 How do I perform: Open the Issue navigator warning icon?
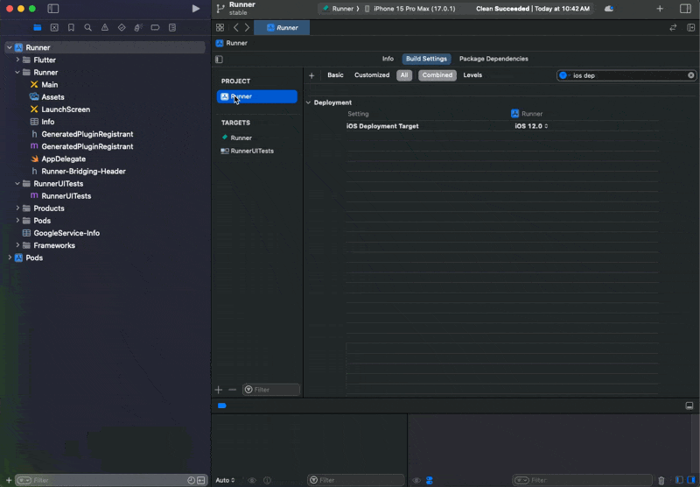pos(104,28)
